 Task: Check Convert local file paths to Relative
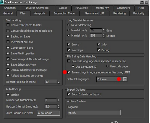[8, 31]
